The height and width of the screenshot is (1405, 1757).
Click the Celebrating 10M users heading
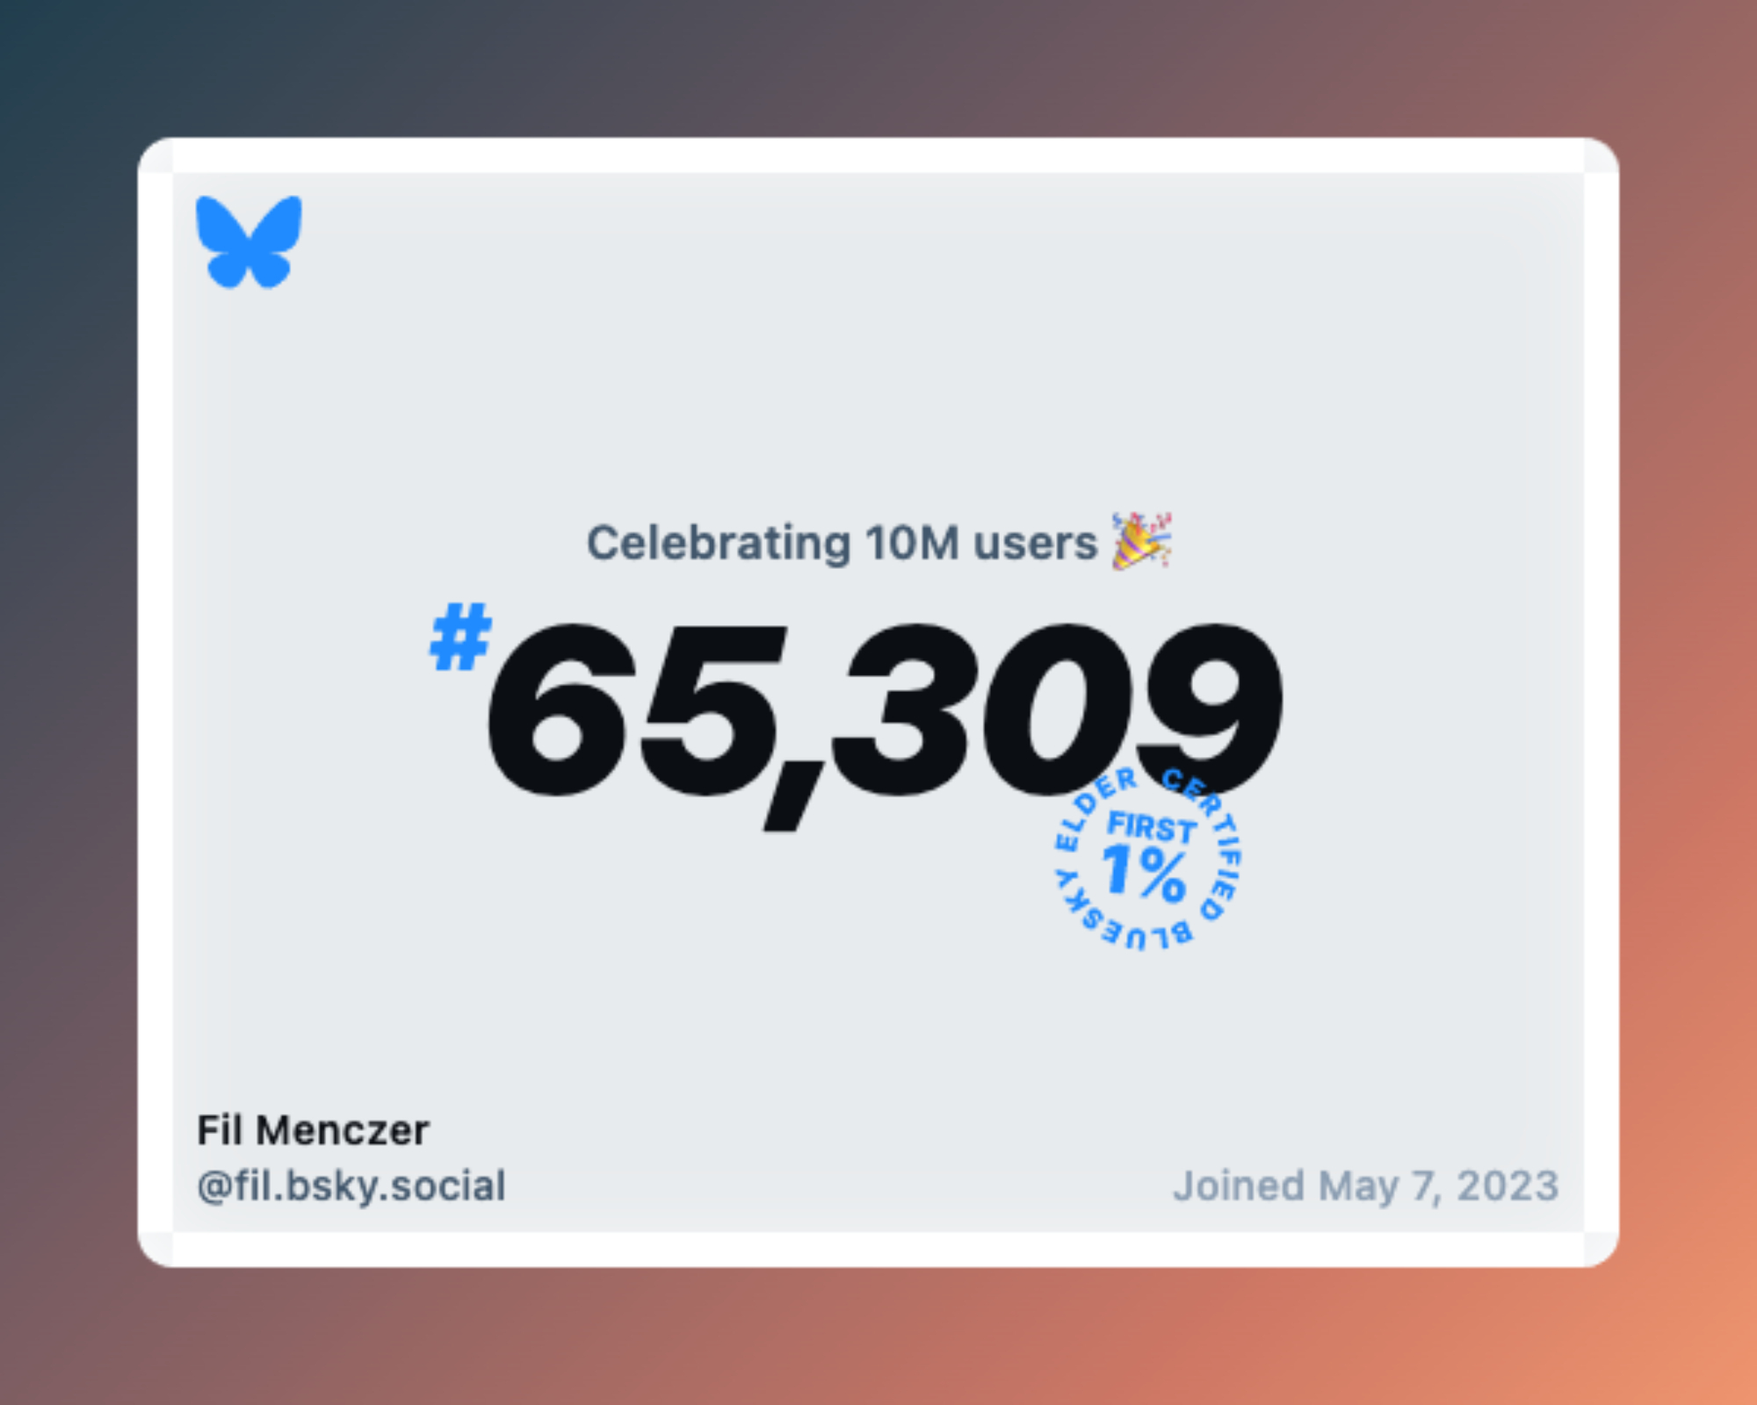[842, 543]
